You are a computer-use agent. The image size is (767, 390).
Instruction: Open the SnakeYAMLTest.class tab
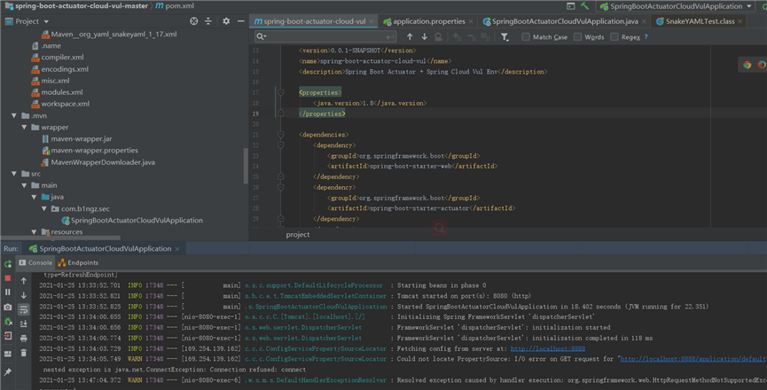pyautogui.click(x=700, y=21)
